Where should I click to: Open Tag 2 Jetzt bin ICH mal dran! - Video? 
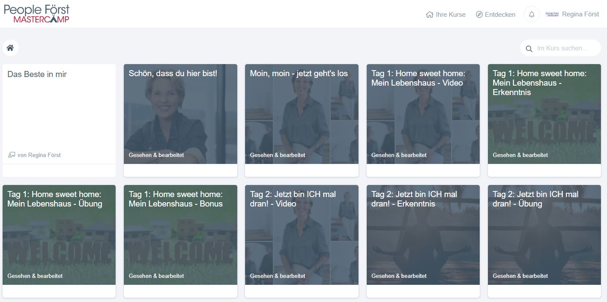(x=302, y=235)
